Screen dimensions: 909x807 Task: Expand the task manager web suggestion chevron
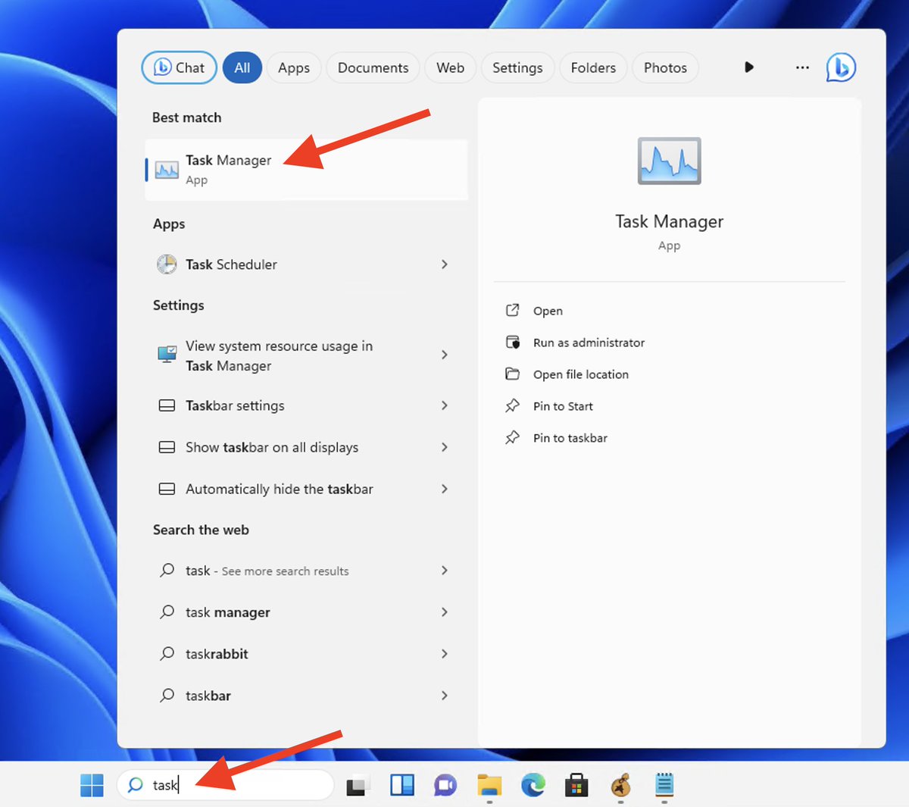(x=445, y=612)
